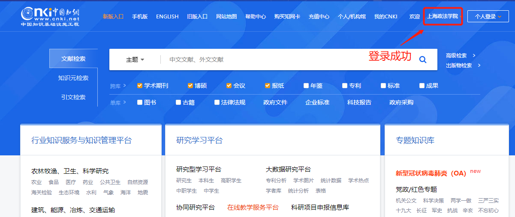
Task: Go to 新版入口 in top navigation
Action: (113, 17)
